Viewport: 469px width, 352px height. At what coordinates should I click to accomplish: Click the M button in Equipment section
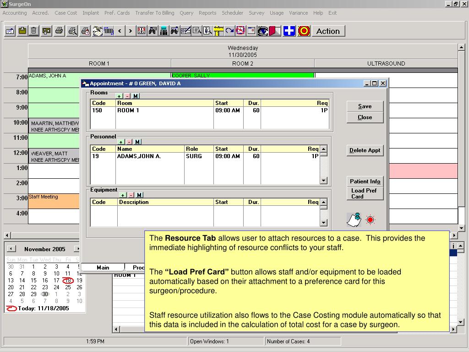pos(139,195)
